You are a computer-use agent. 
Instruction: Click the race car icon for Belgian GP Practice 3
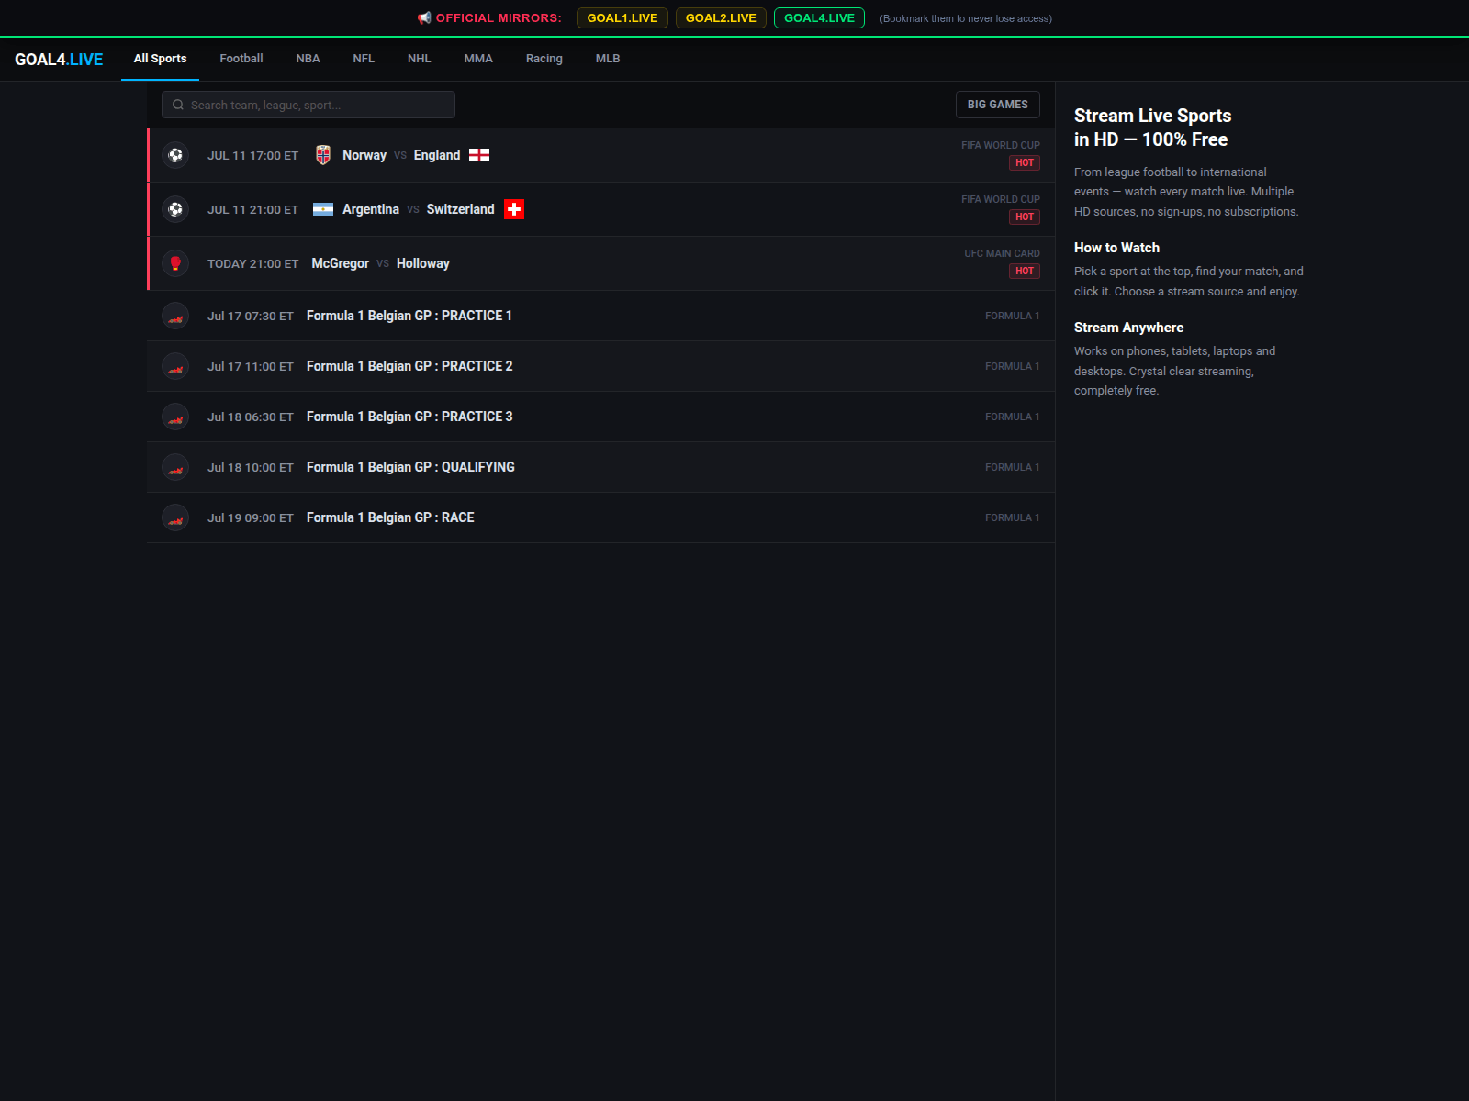(175, 417)
